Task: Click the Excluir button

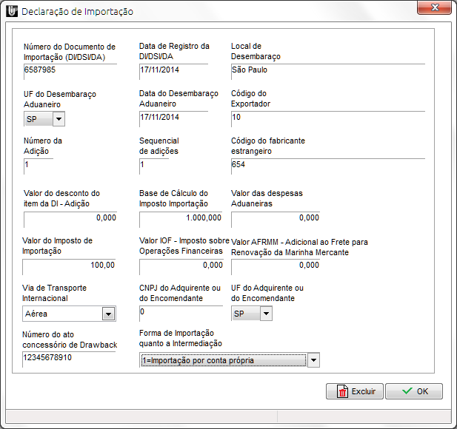Action: tap(354, 391)
